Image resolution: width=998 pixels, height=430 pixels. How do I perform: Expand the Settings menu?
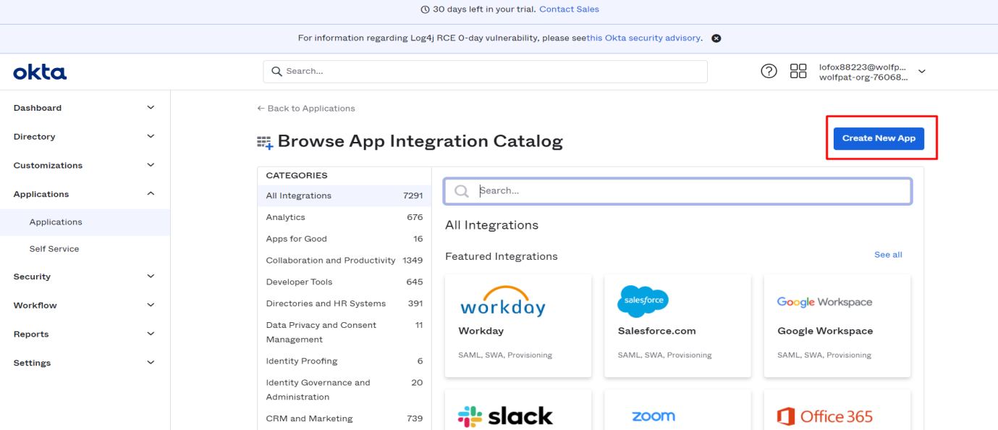[85, 363]
